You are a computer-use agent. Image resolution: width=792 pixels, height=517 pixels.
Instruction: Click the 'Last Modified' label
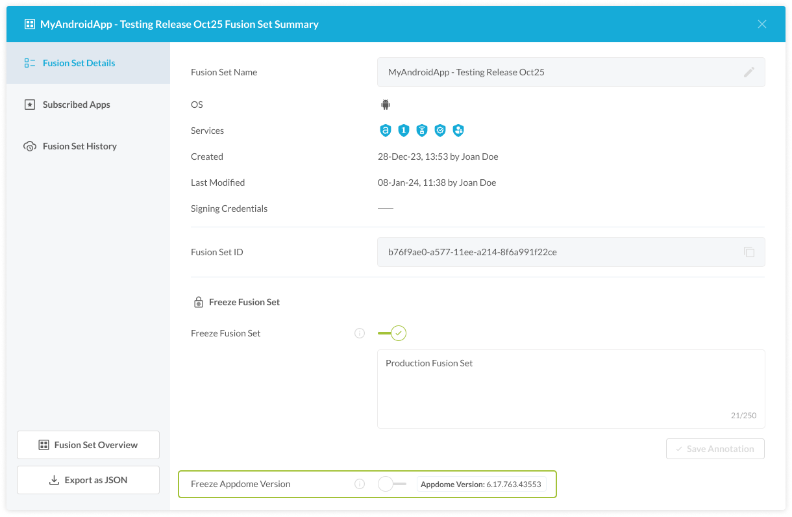click(x=218, y=183)
